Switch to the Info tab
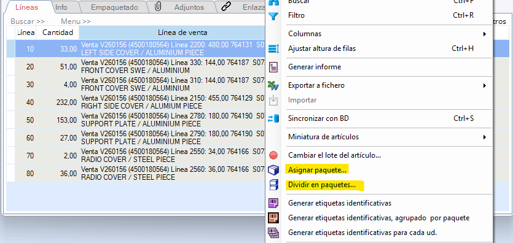This screenshot has height=243, width=513. (x=61, y=7)
